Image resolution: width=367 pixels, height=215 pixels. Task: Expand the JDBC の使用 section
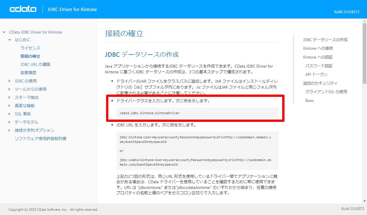click(x=10, y=81)
